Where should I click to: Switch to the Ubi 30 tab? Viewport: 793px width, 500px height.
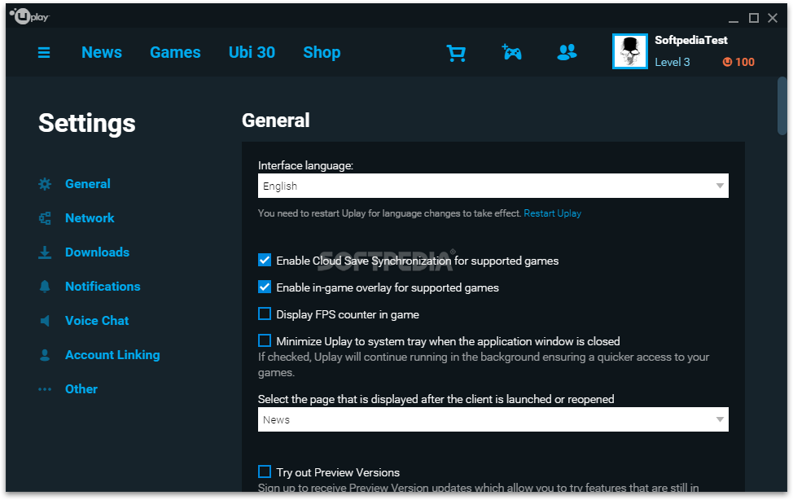click(x=252, y=52)
